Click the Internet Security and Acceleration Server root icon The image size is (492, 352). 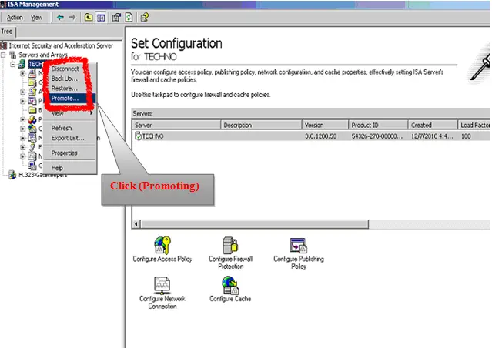pyautogui.click(x=3, y=45)
